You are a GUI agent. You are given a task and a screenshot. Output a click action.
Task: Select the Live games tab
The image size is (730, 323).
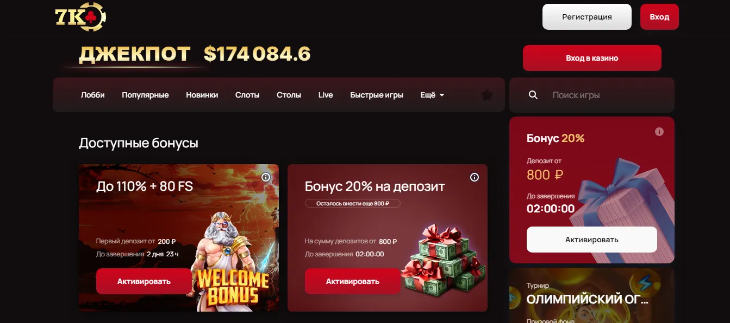pos(326,95)
